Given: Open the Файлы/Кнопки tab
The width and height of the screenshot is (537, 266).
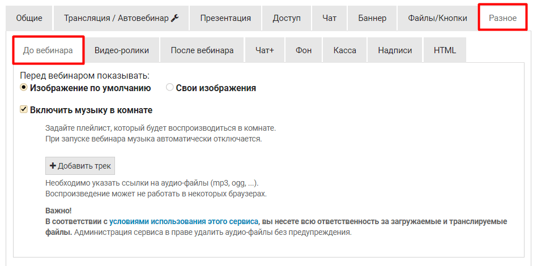Looking at the screenshot, I should click(x=437, y=18).
